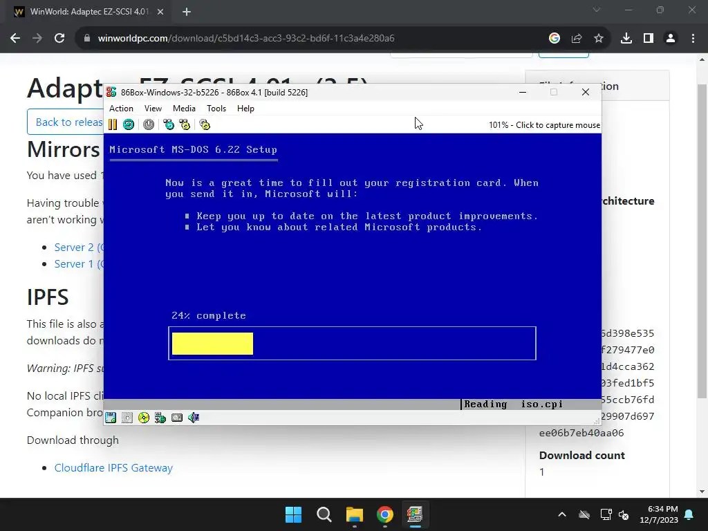
Task: Click the Google icon in address bar
Action: [554, 39]
